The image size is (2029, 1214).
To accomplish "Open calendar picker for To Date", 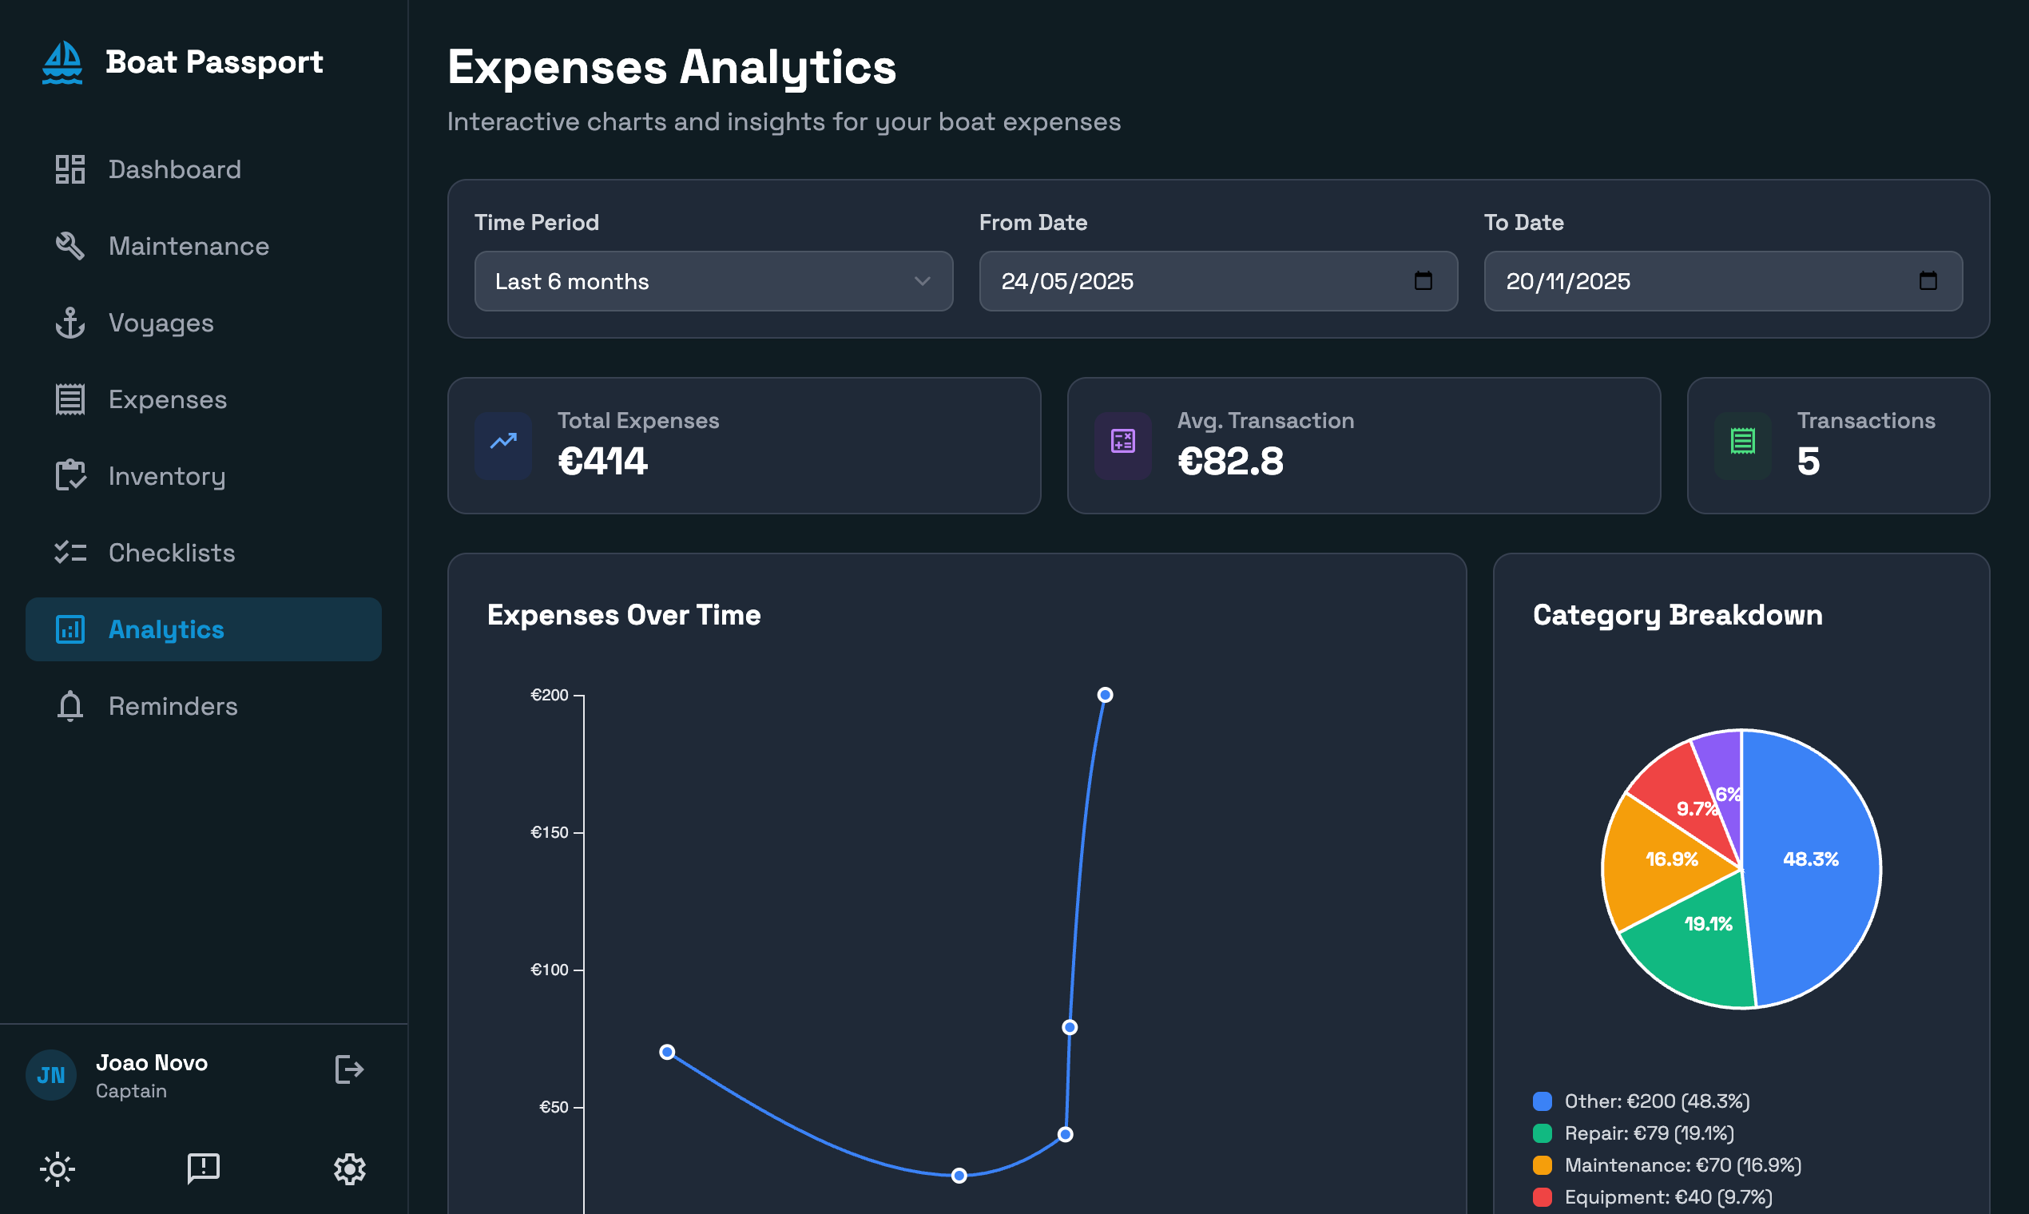I will point(1928,280).
